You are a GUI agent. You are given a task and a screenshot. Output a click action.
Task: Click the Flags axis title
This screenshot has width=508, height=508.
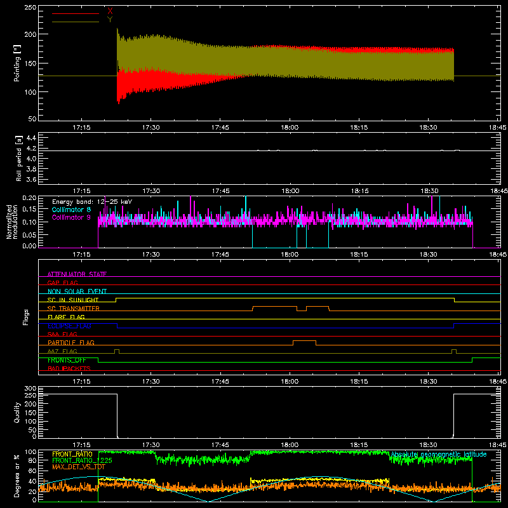26,317
